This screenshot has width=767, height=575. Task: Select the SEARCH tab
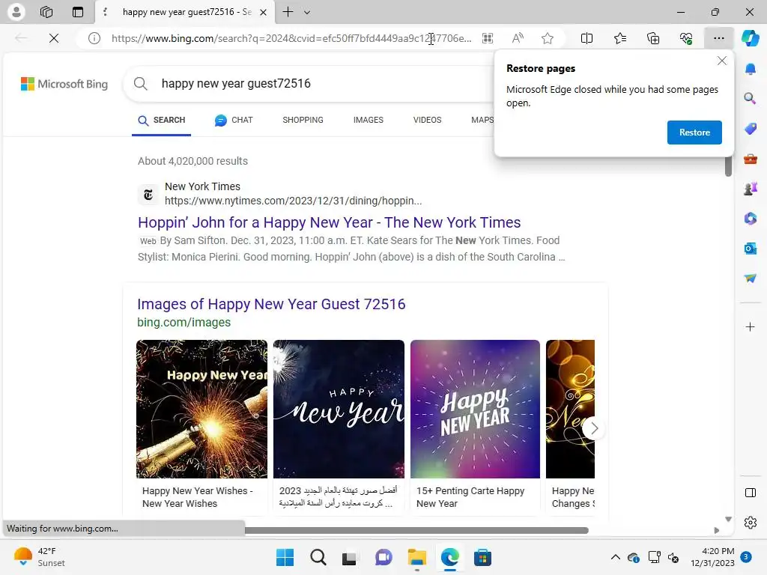[162, 121]
